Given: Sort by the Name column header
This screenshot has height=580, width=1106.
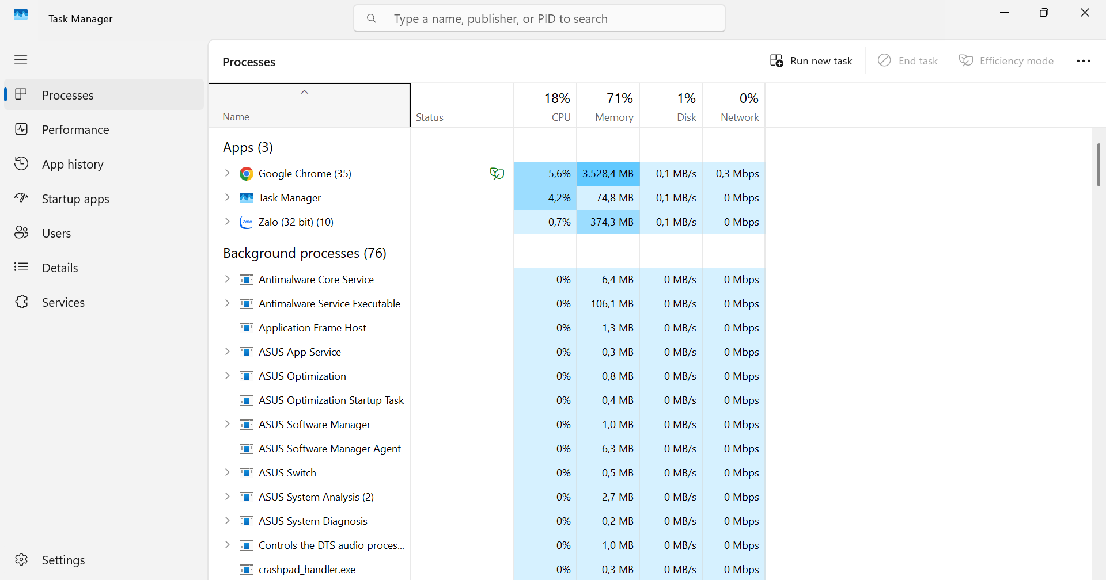Looking at the screenshot, I should 309,105.
